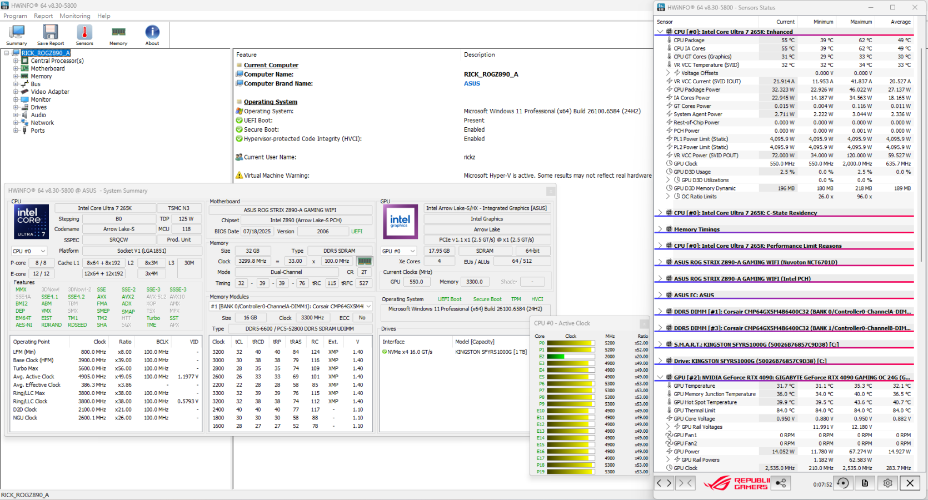Expand the Memory Timings sensor section
Screen dimensions: 928x500
click(x=660, y=229)
